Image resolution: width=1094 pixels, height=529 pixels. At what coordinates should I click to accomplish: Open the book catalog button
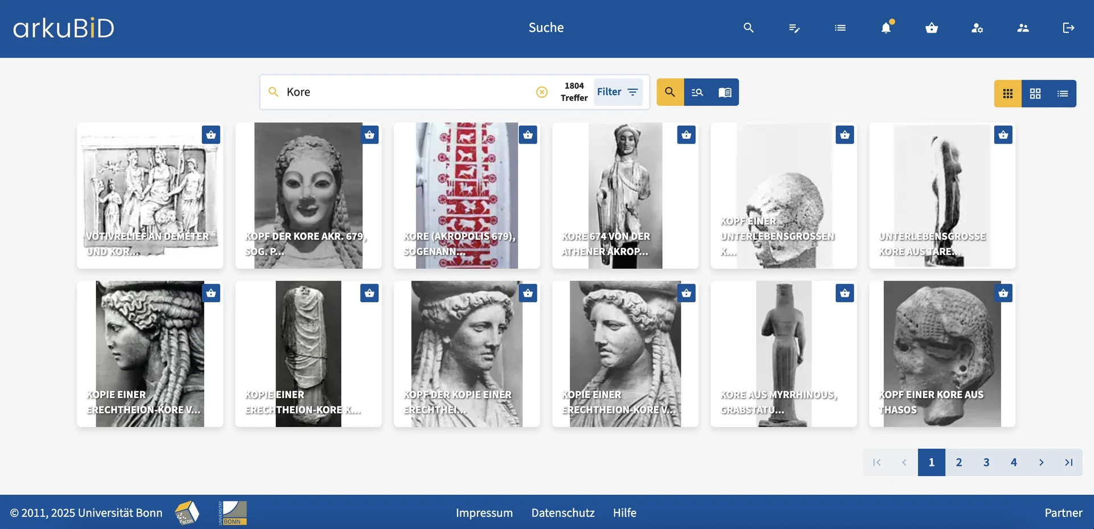tap(725, 92)
